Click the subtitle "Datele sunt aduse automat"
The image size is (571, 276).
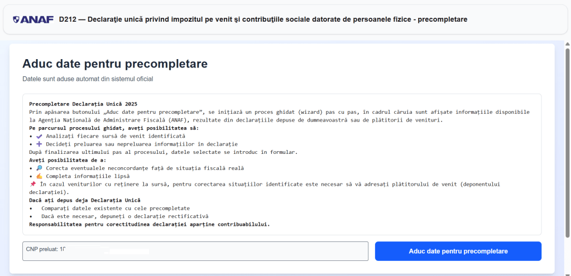tap(88, 79)
